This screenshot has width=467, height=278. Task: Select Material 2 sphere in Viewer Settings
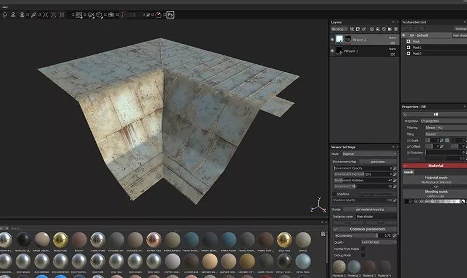tap(354, 266)
